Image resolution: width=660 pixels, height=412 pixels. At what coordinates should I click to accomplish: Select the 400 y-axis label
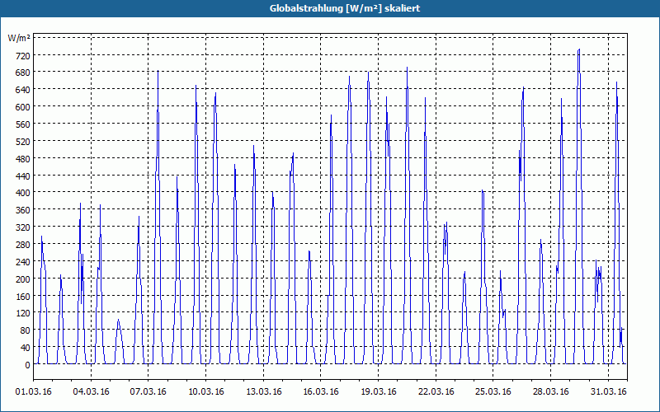[x=23, y=193]
